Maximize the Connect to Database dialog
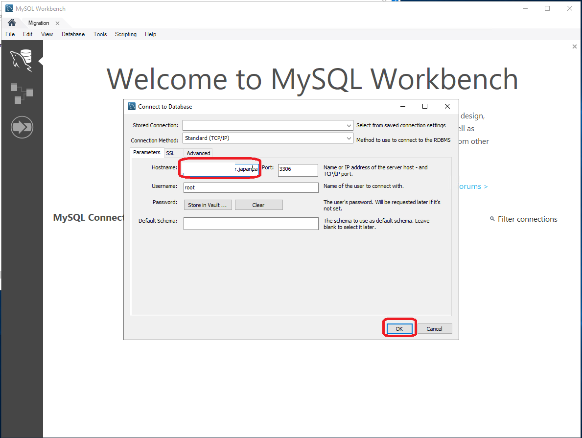Image resolution: width=582 pixels, height=438 pixels. [425, 107]
